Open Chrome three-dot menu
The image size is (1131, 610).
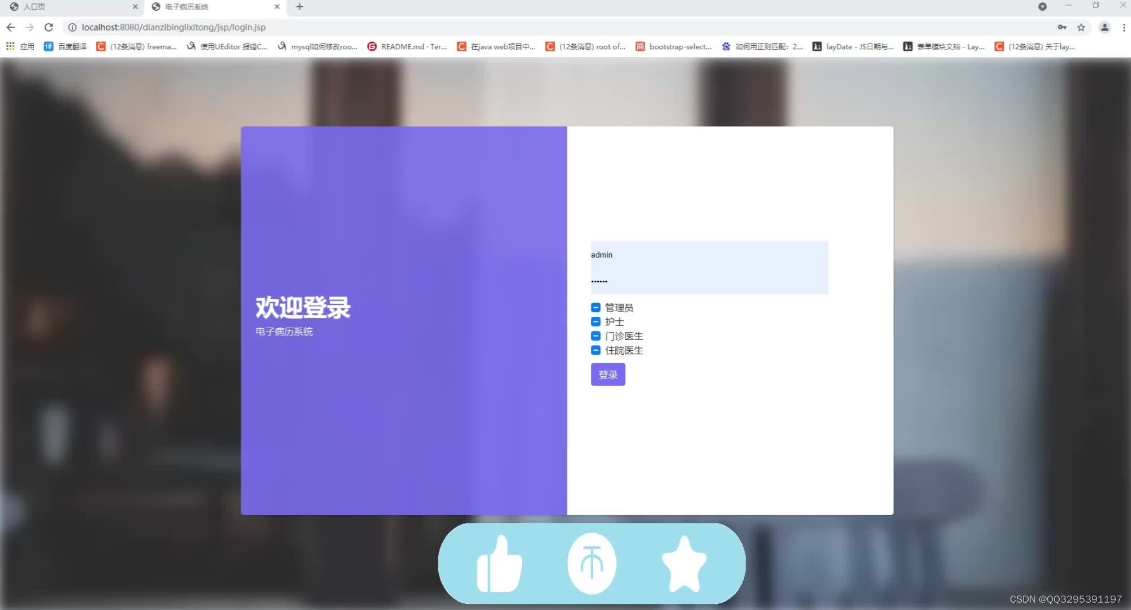tap(1124, 27)
